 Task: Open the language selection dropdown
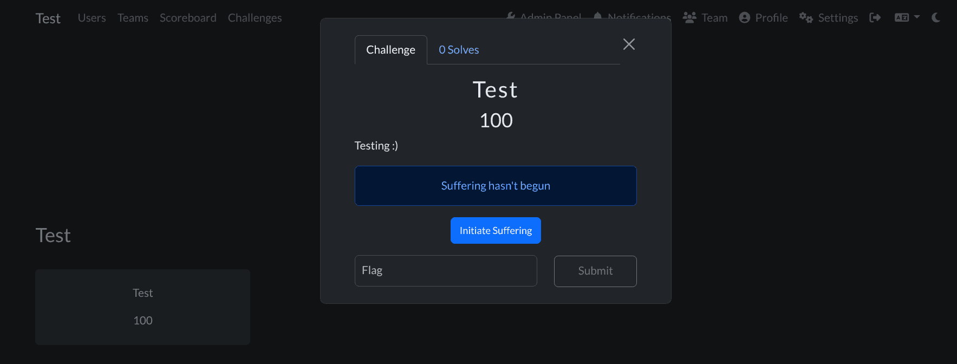[907, 18]
